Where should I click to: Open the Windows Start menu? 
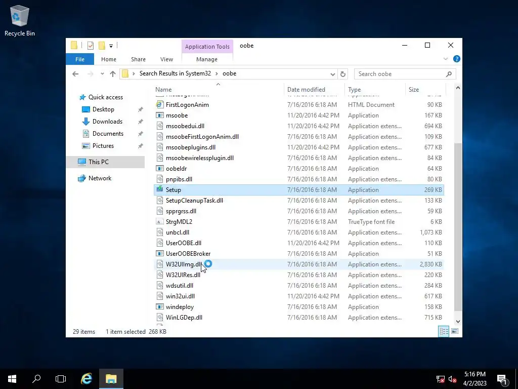pyautogui.click(x=12, y=379)
